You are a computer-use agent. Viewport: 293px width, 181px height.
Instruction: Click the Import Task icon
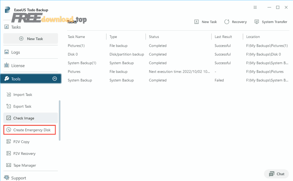[x=8, y=94]
